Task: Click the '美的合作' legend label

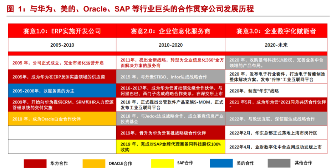Action: pyautogui.click(x=245, y=163)
